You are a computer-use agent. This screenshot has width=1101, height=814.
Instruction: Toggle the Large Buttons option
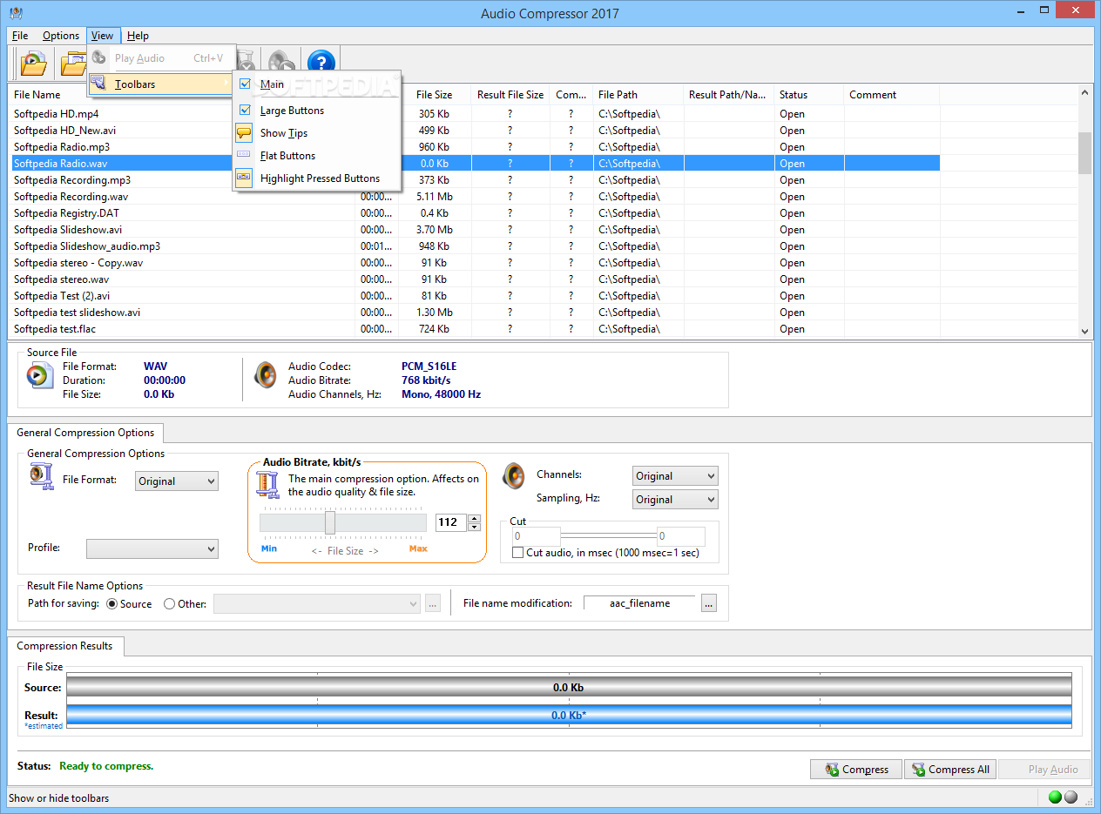245,111
